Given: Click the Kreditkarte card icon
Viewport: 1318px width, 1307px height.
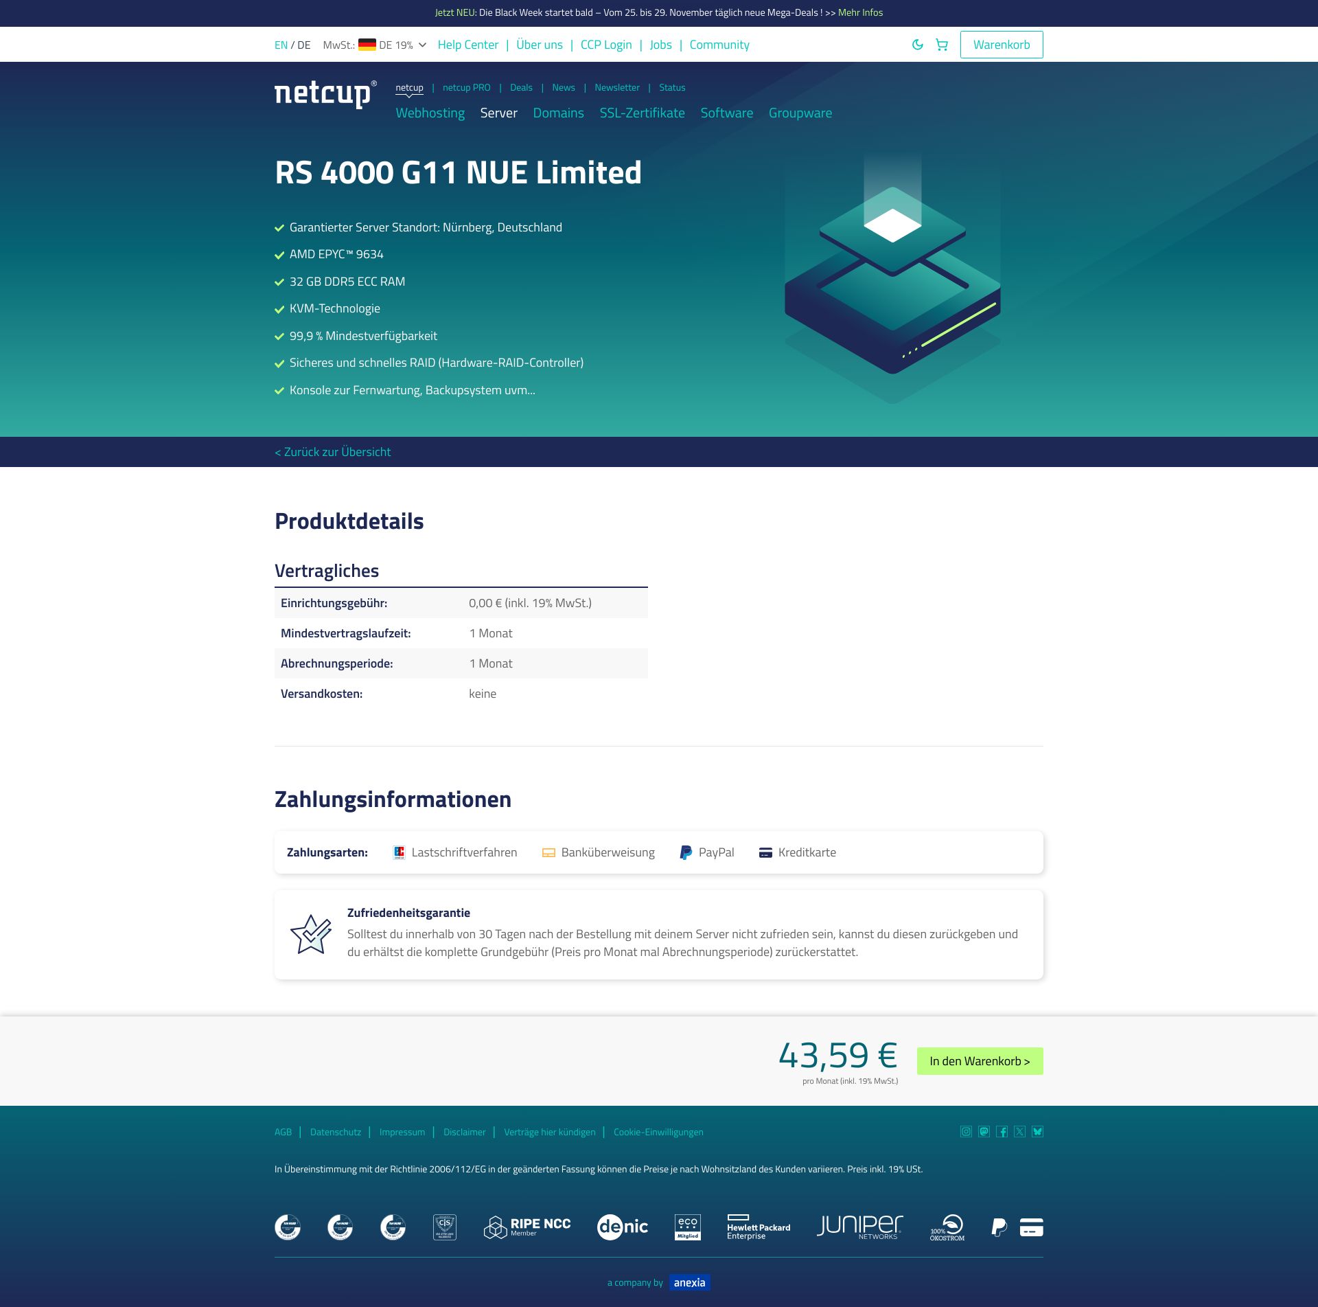Looking at the screenshot, I should pyautogui.click(x=765, y=853).
